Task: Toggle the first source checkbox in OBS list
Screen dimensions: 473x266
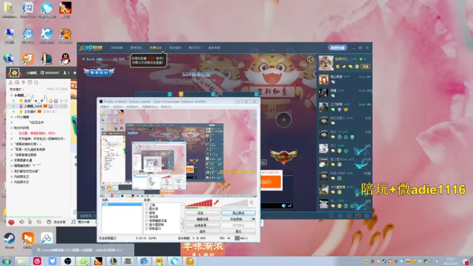Action: [147, 205]
